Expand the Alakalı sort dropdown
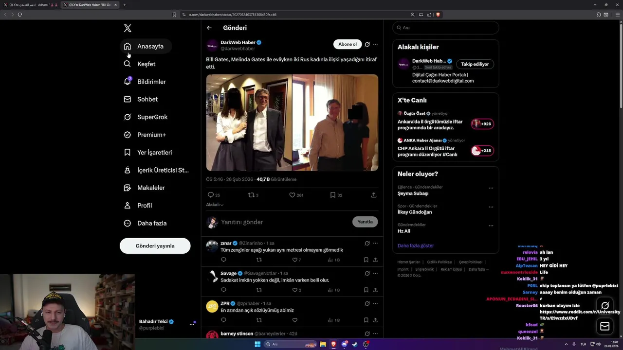This screenshot has width=623, height=350. click(215, 205)
